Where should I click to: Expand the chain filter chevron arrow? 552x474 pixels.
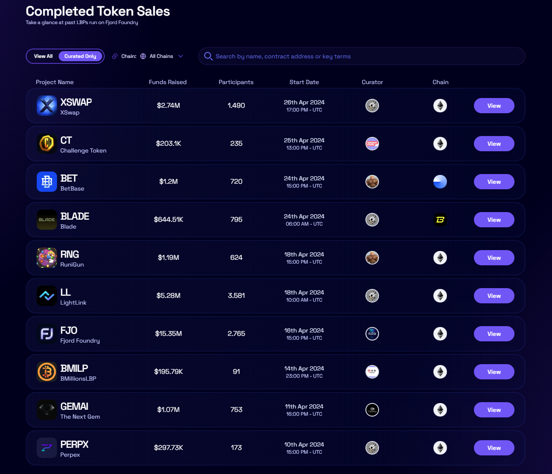[181, 56]
